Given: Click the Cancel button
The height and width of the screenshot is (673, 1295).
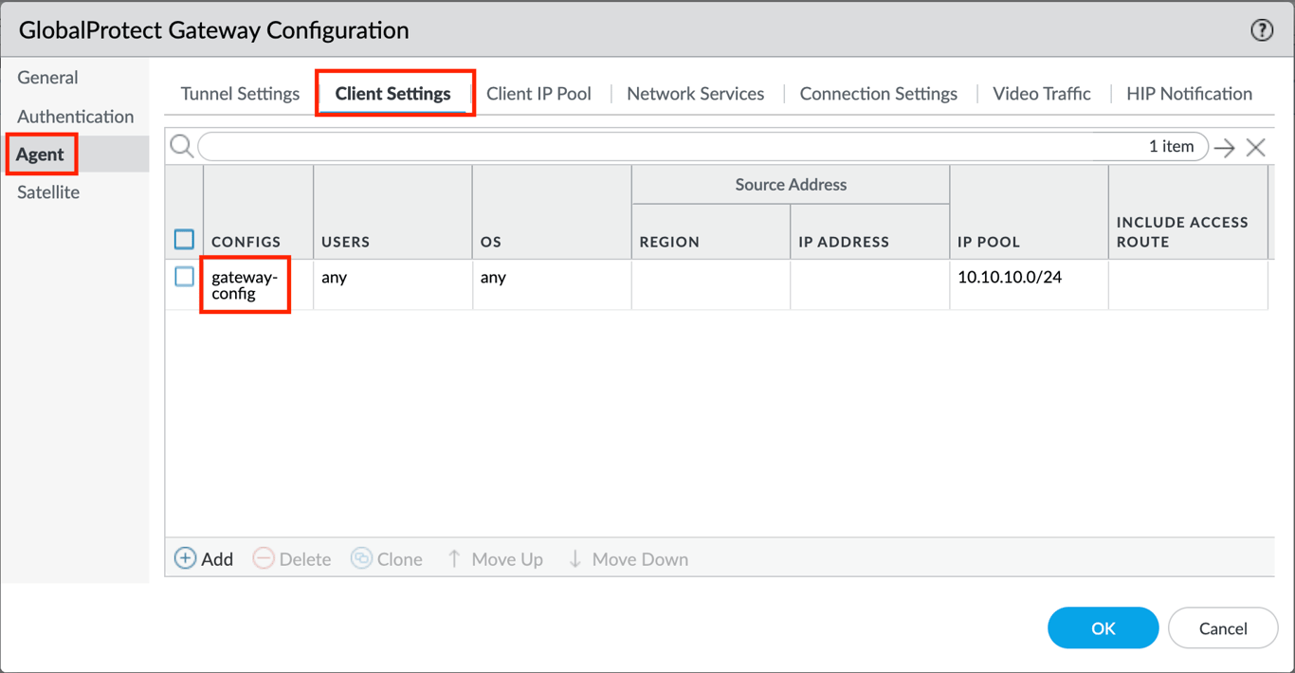Looking at the screenshot, I should point(1223,628).
